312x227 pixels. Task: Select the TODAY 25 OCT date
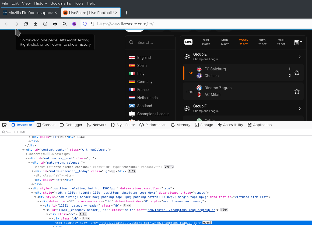coord(244,42)
